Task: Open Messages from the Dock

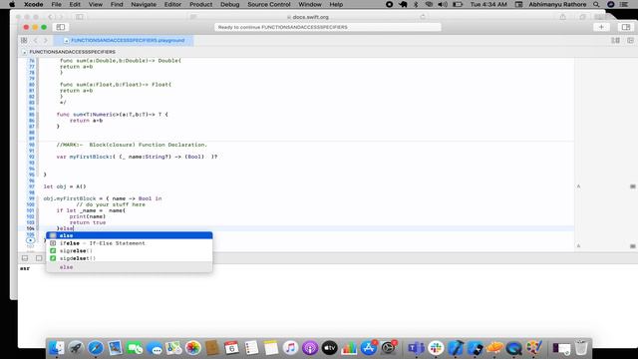Action: point(155,348)
